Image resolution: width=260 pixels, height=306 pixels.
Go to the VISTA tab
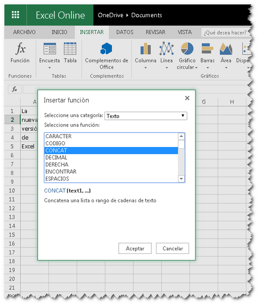pyautogui.click(x=185, y=32)
